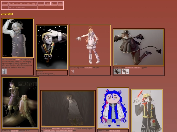Open the yellow hard hat character artwork
Viewport: 177px width, 132px height.
(x=147, y=110)
